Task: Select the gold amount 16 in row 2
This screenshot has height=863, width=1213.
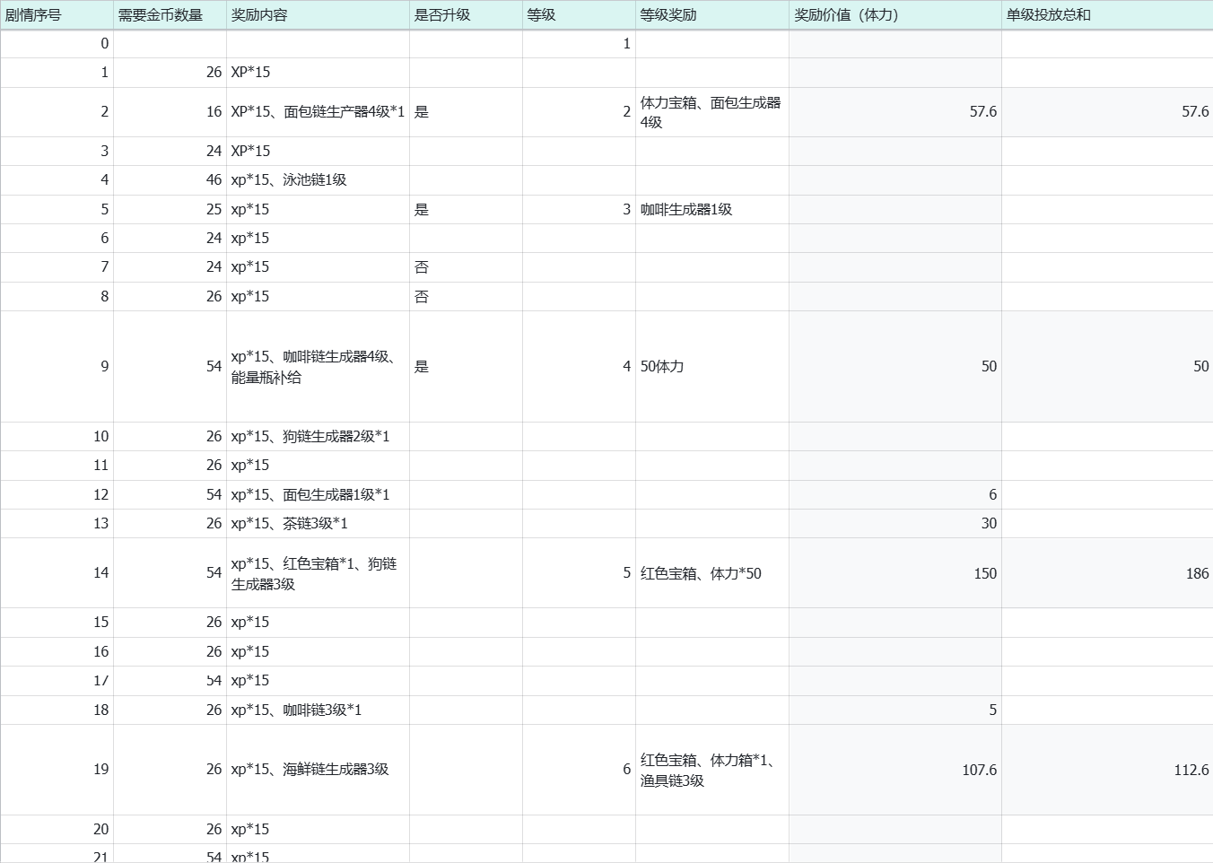Action: (x=170, y=112)
